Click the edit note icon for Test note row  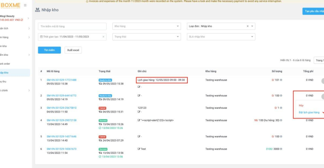(x=139, y=149)
